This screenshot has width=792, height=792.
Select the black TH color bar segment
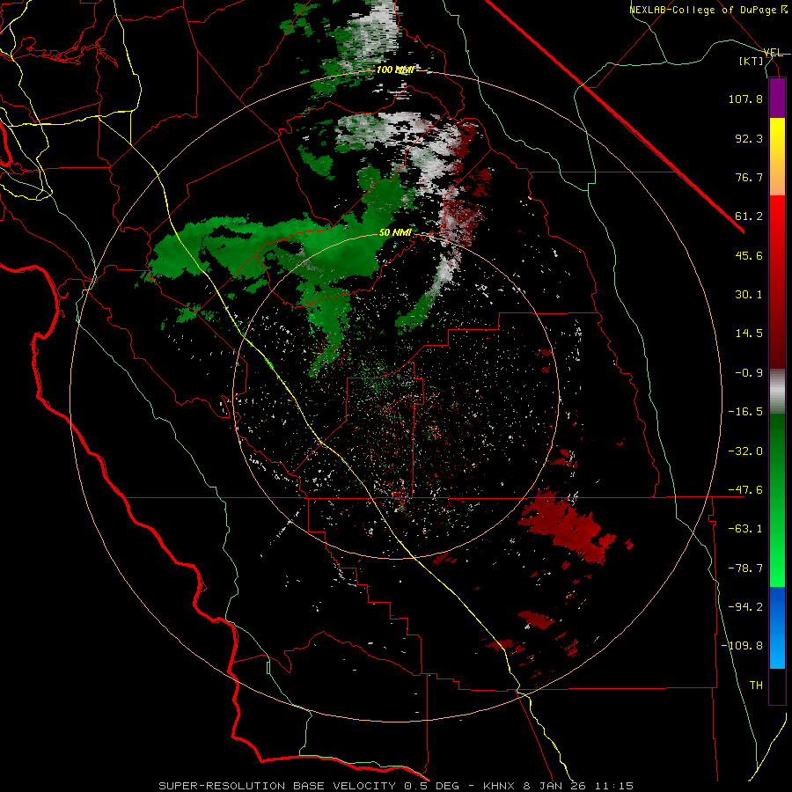point(777,687)
